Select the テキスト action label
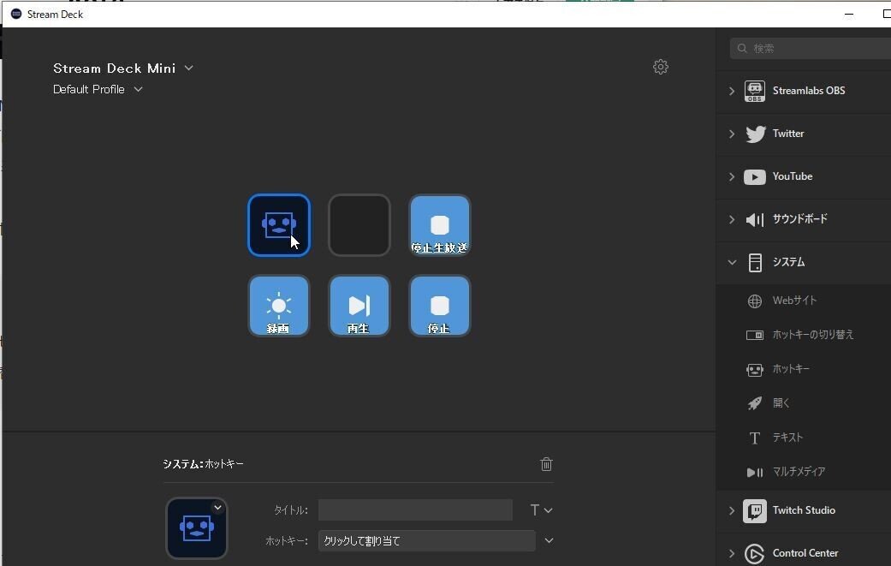The height and width of the screenshot is (566, 891). (787, 438)
